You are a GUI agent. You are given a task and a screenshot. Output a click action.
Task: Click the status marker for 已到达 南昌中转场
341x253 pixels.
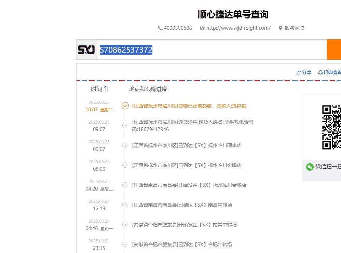click(x=125, y=205)
